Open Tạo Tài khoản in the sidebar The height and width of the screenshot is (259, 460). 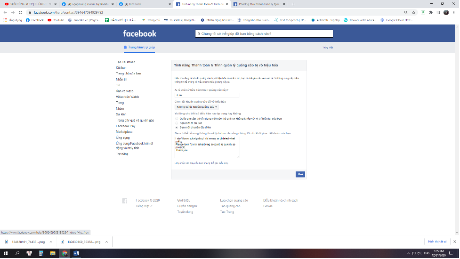(126, 62)
